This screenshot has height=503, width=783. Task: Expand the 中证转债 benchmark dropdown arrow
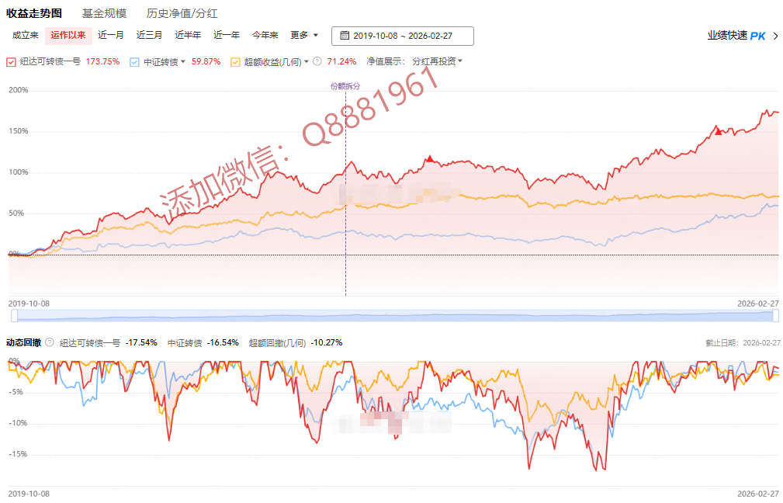click(183, 61)
